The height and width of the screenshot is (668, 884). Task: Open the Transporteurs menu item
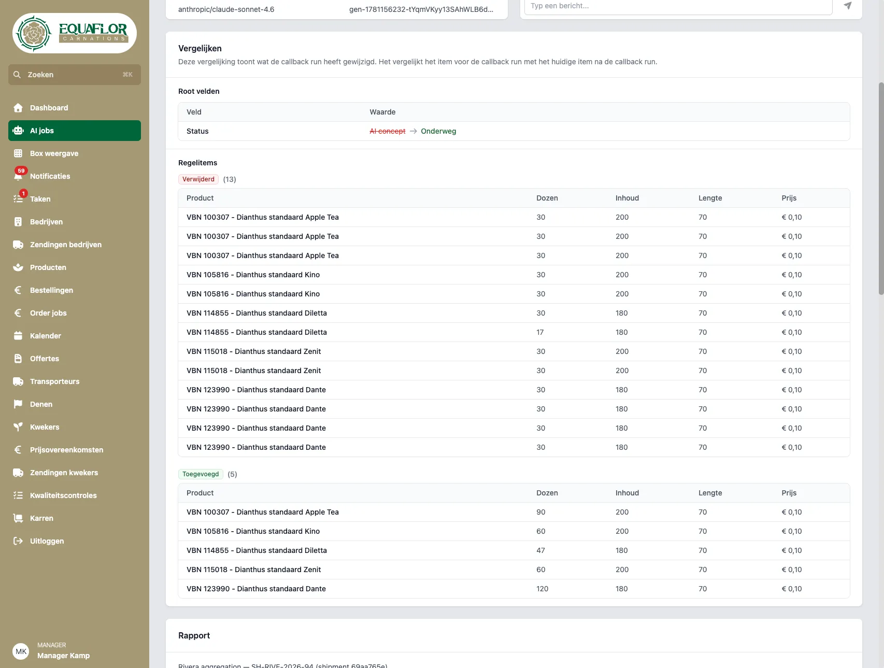pyautogui.click(x=75, y=381)
